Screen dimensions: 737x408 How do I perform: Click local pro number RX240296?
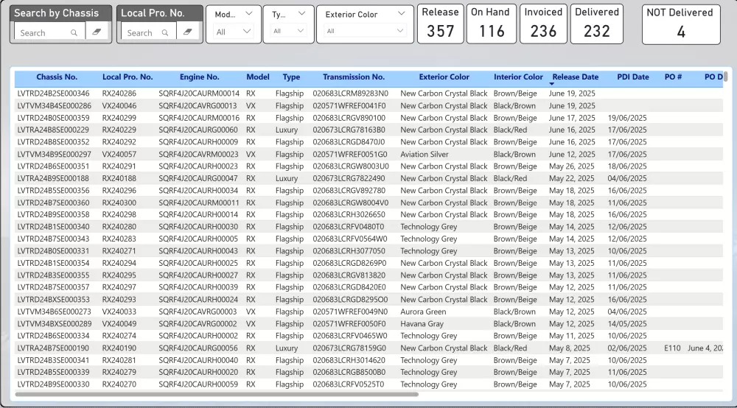119,191
